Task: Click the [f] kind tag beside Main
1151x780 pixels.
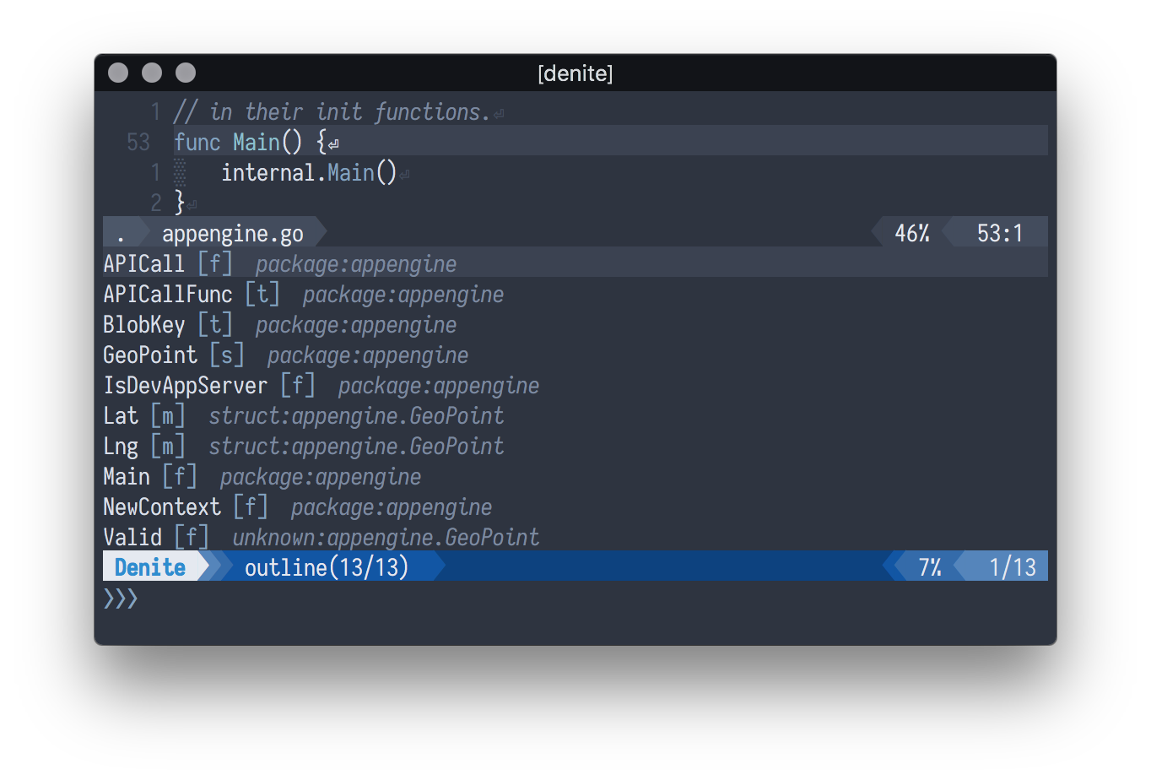Action: (x=180, y=476)
